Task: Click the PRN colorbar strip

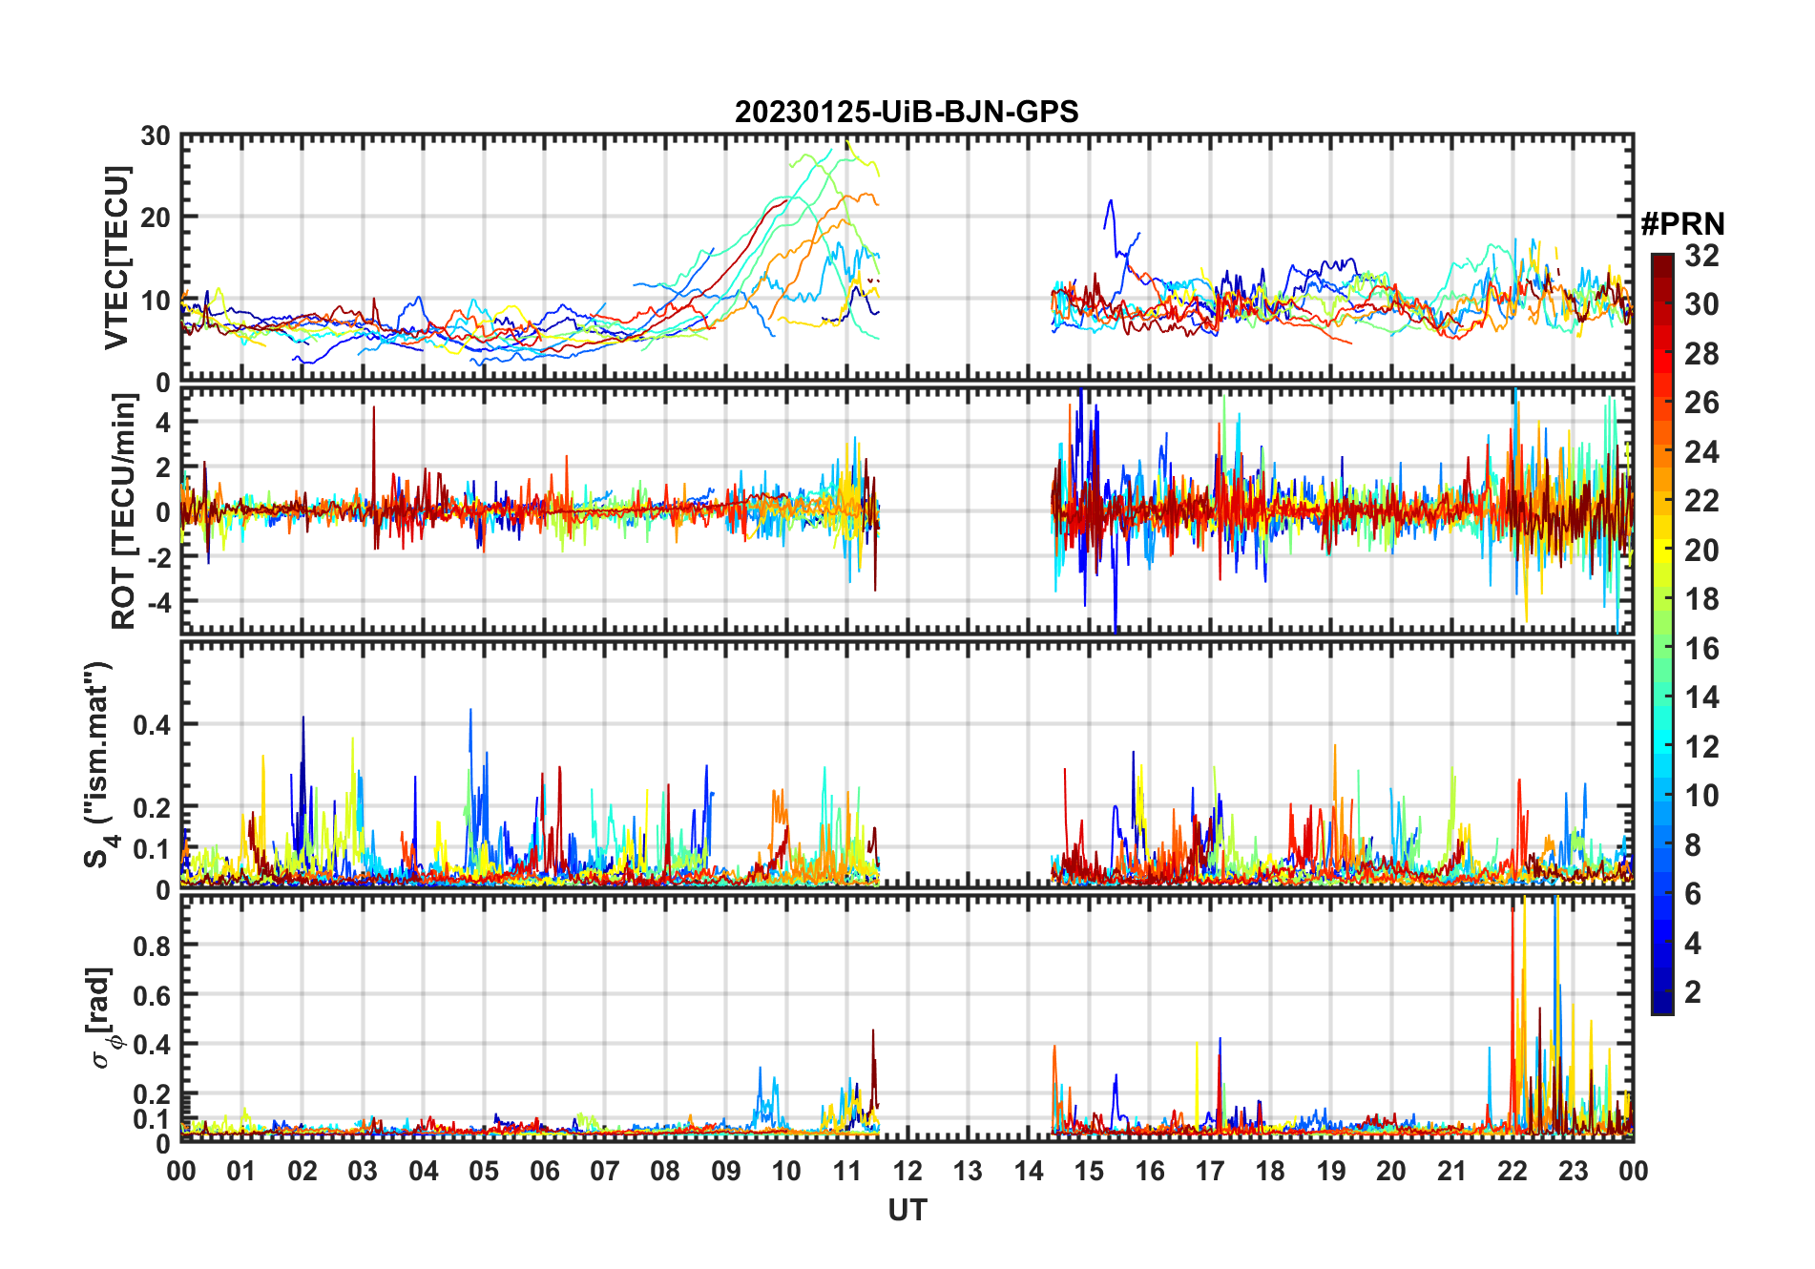Action: (1662, 634)
